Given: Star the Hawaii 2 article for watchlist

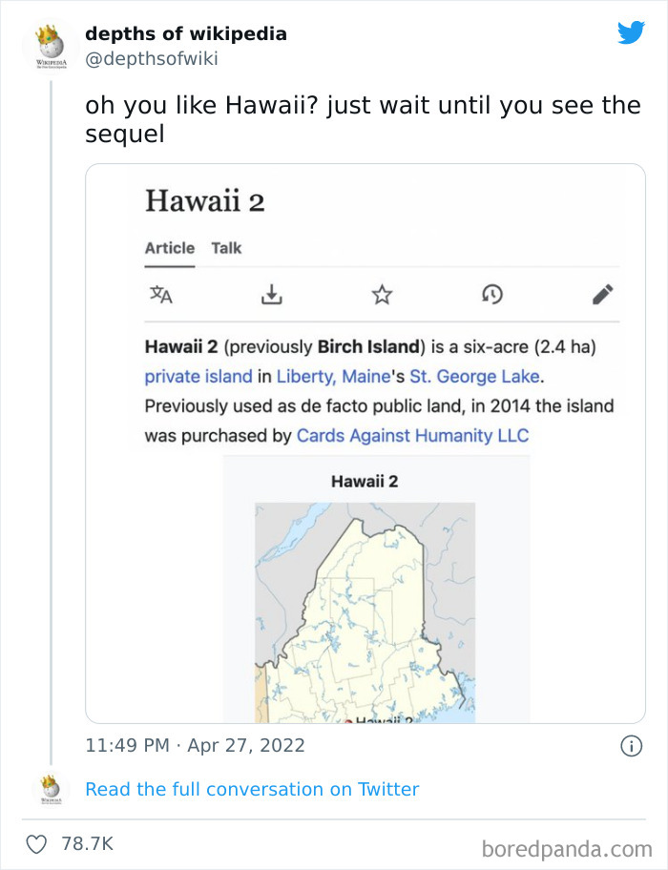Looking at the screenshot, I should tap(381, 296).
